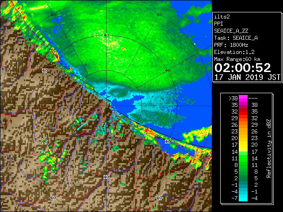Pick the bright green swatch beside legend '11'
The height and width of the screenshot is (212, 283).
tap(243, 158)
